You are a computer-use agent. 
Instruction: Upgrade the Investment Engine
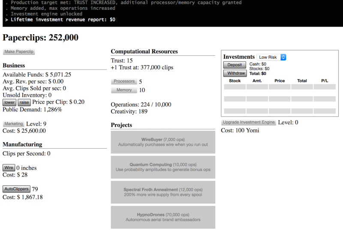pyautogui.click(x=249, y=122)
